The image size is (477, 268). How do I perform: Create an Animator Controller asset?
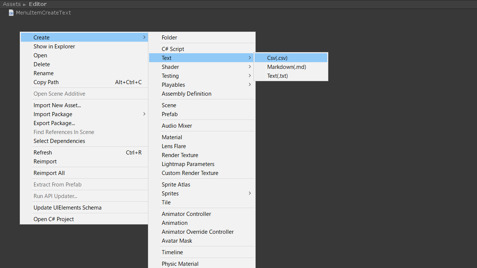pos(186,214)
